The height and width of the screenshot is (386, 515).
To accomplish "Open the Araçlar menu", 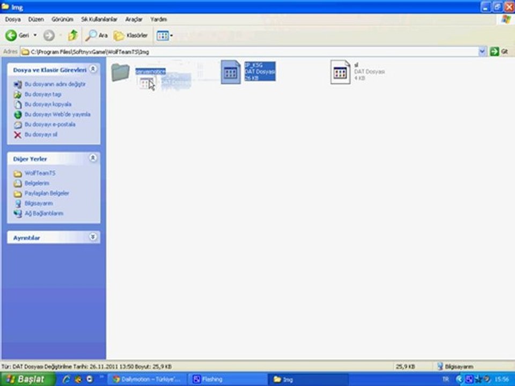I will [134, 19].
